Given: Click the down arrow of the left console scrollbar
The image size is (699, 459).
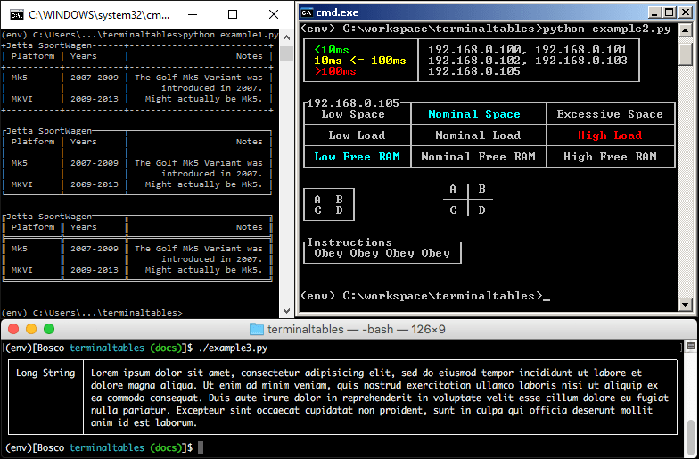Looking at the screenshot, I should click(x=286, y=310).
